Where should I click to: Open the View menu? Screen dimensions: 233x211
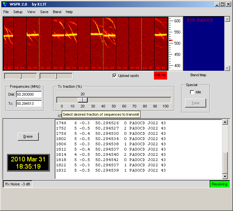pyautogui.click(x=31, y=12)
